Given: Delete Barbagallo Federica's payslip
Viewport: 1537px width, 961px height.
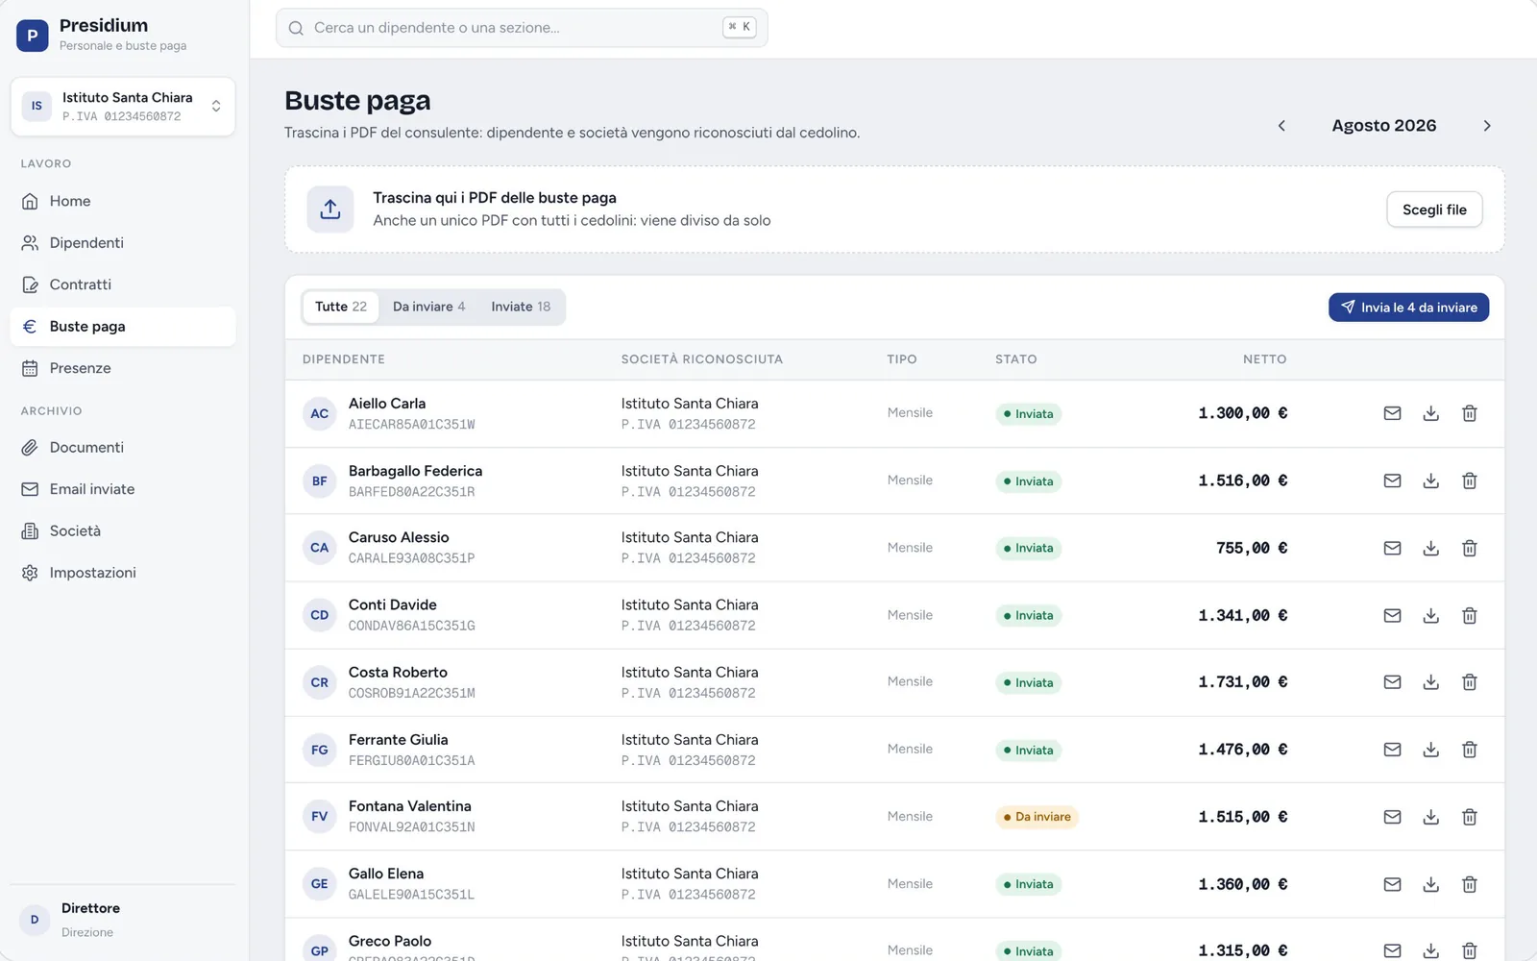Looking at the screenshot, I should (x=1469, y=480).
